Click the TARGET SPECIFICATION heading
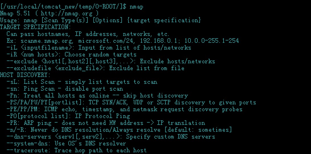 [36, 27]
